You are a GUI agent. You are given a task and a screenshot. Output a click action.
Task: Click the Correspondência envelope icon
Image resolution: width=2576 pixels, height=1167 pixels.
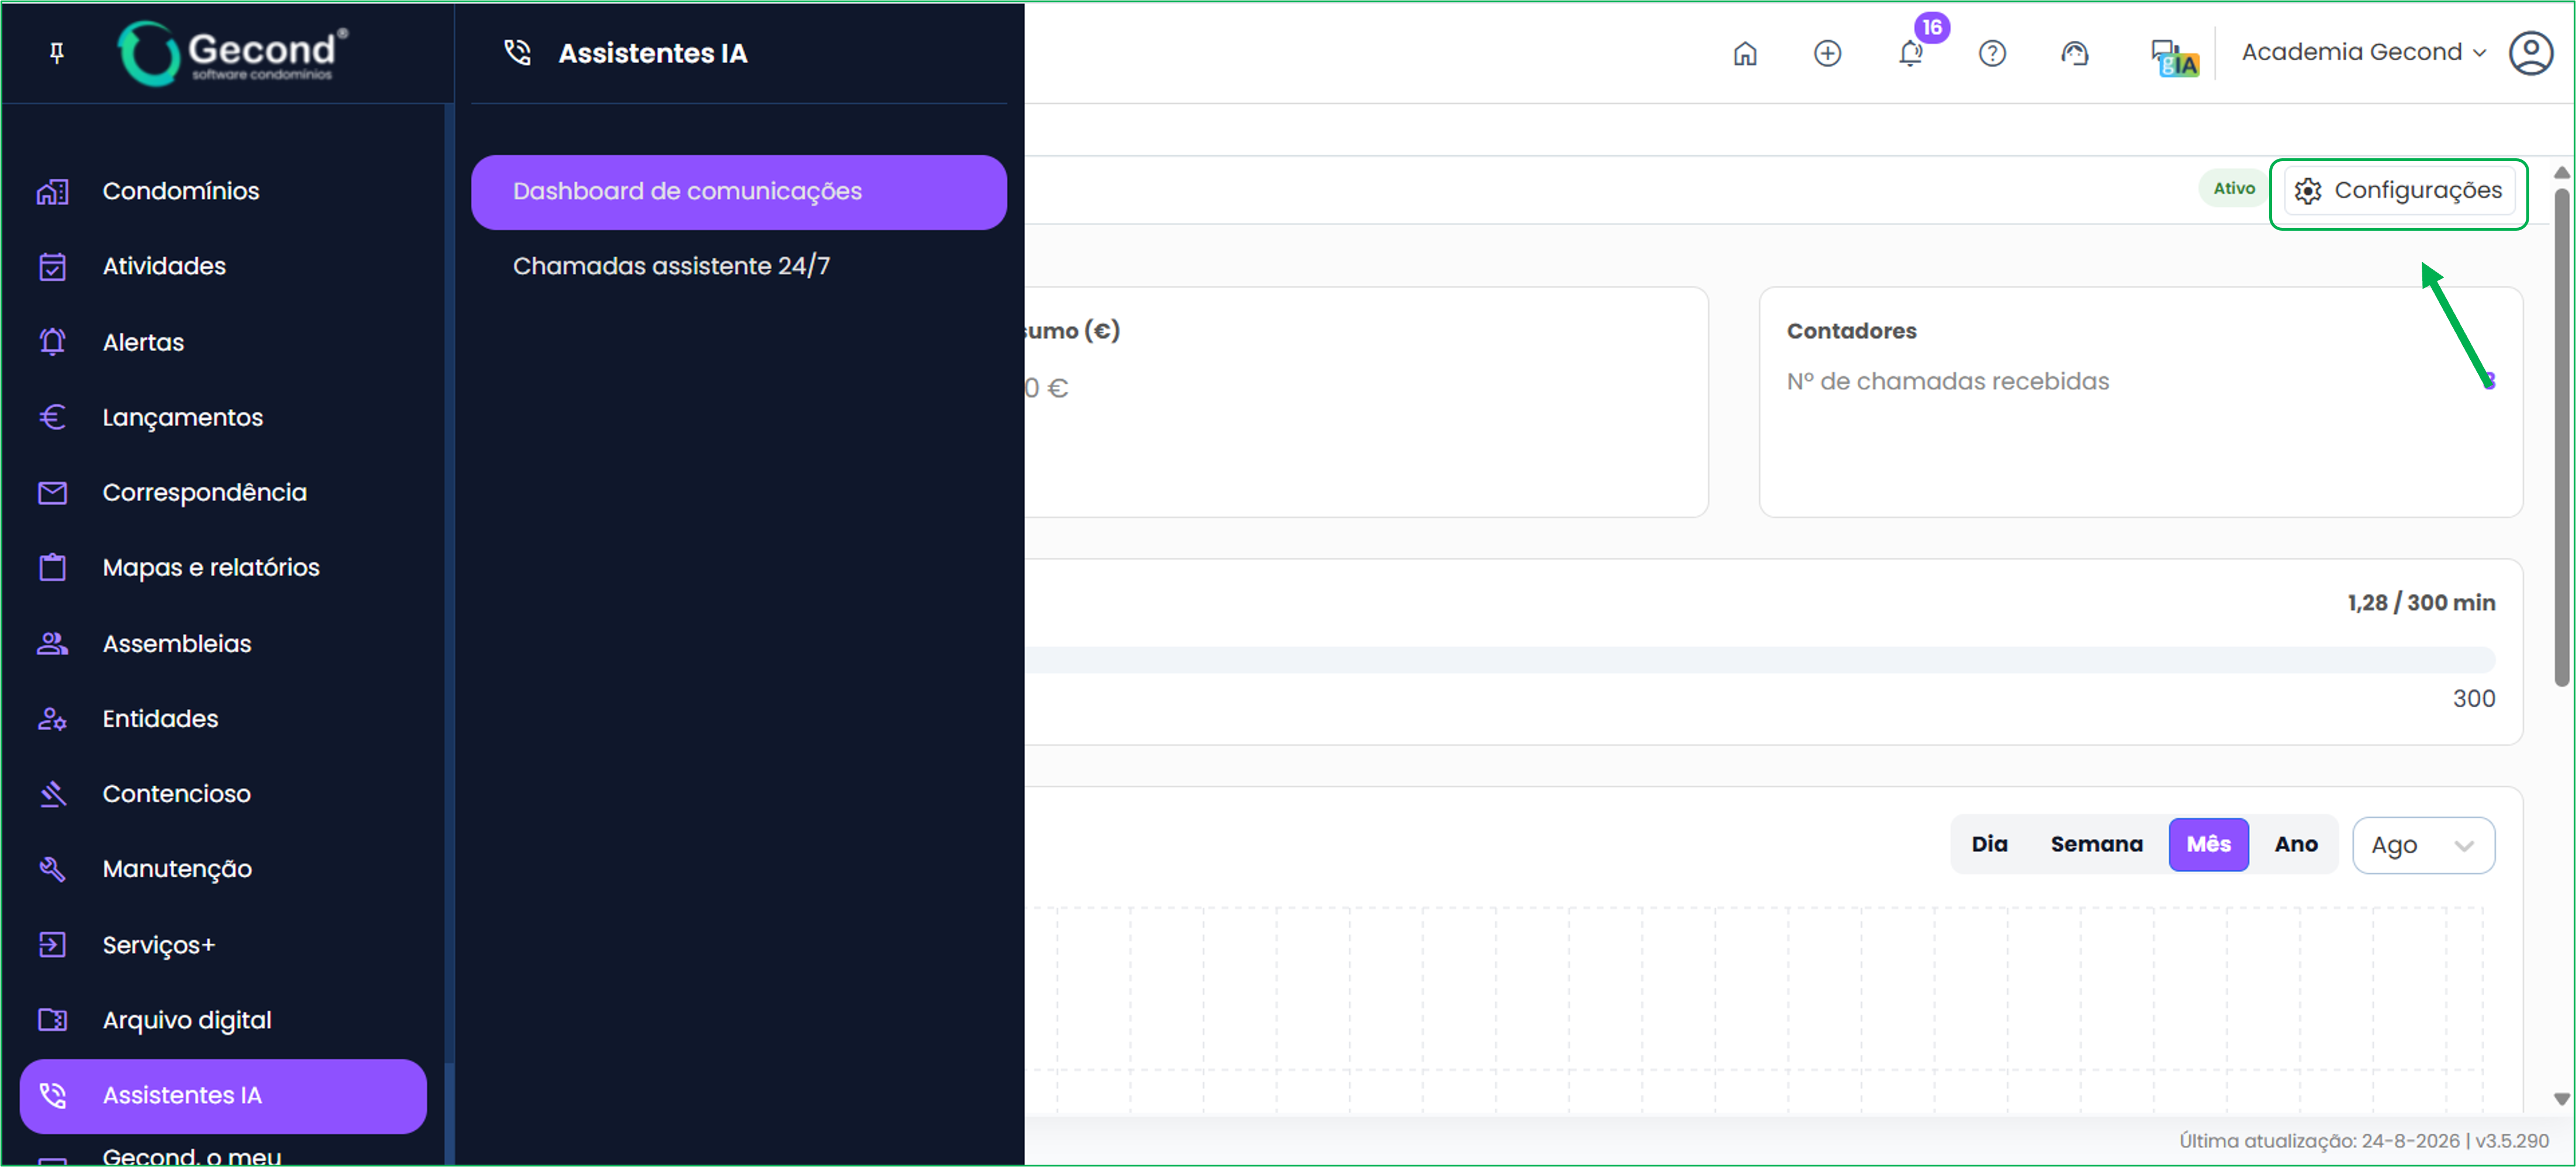click(52, 492)
